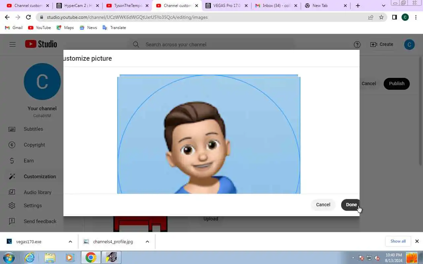This screenshot has height=264, width=423.
Task: Open Windows Media Player in taskbar
Action: (x=70, y=257)
